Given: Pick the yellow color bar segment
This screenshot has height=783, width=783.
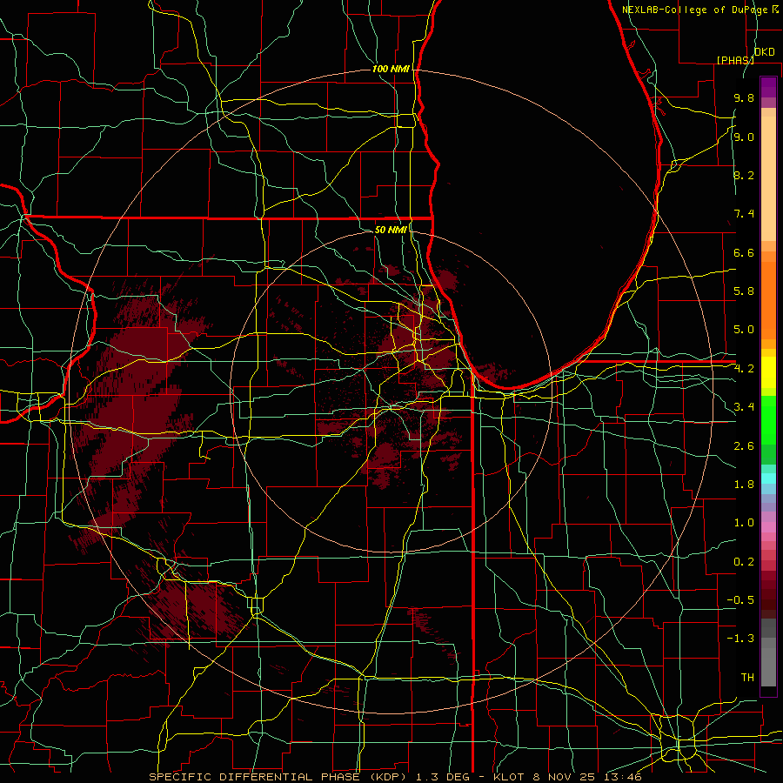Looking at the screenshot, I should [768, 372].
